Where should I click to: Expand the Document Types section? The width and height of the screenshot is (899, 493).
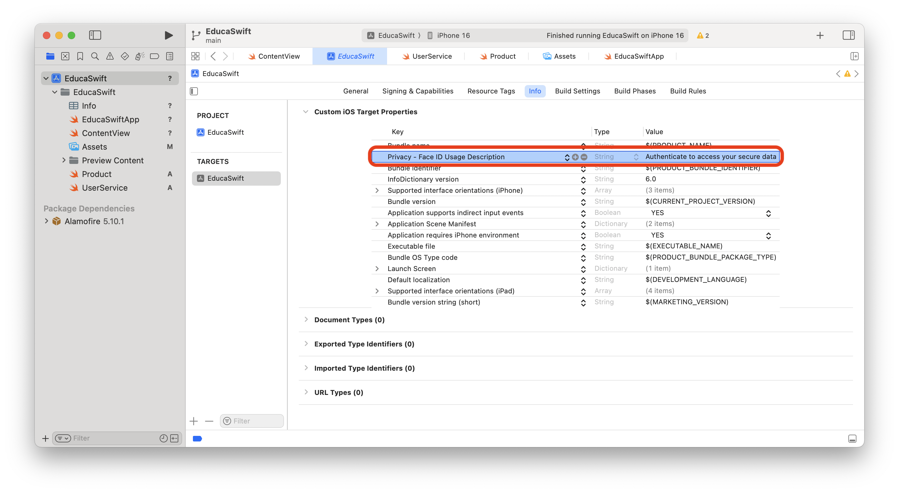click(306, 319)
